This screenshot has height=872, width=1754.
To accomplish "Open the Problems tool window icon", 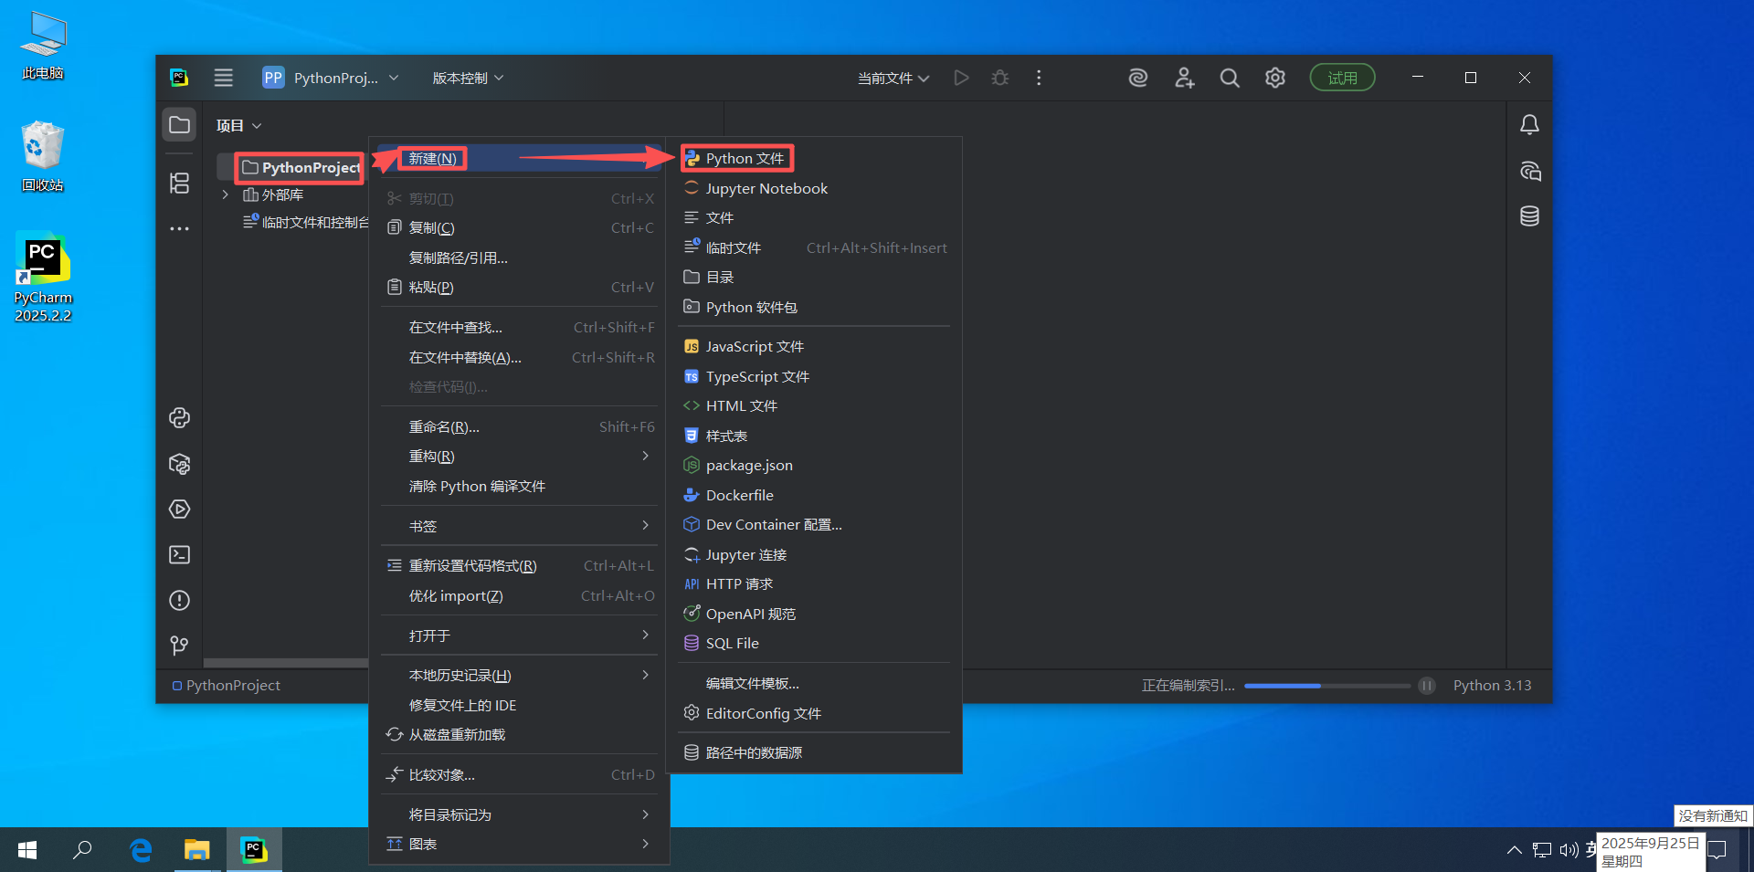I will [179, 600].
